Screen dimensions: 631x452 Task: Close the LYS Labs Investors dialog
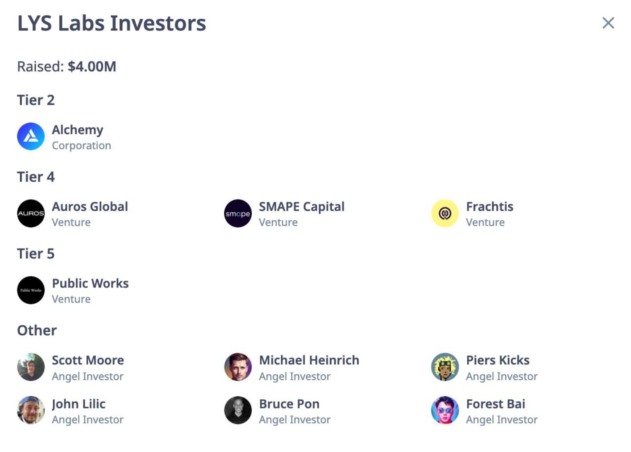click(608, 23)
